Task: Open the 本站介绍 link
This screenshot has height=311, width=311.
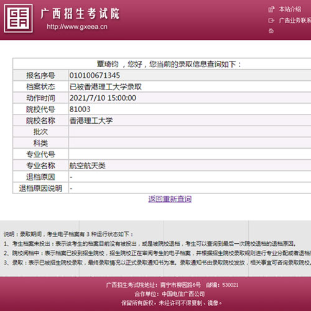Action: click(x=290, y=9)
